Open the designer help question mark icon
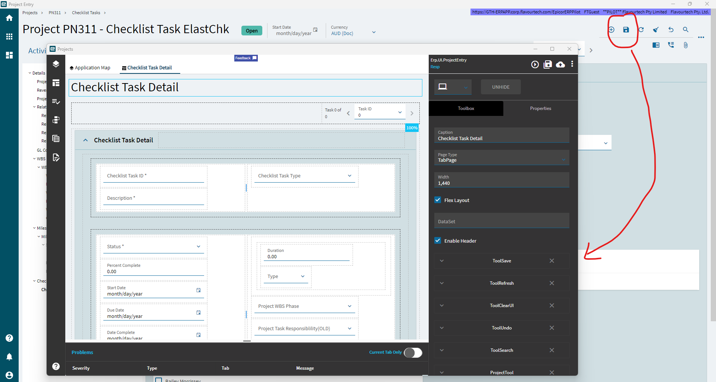Viewport: 716px width, 382px height. point(56,366)
